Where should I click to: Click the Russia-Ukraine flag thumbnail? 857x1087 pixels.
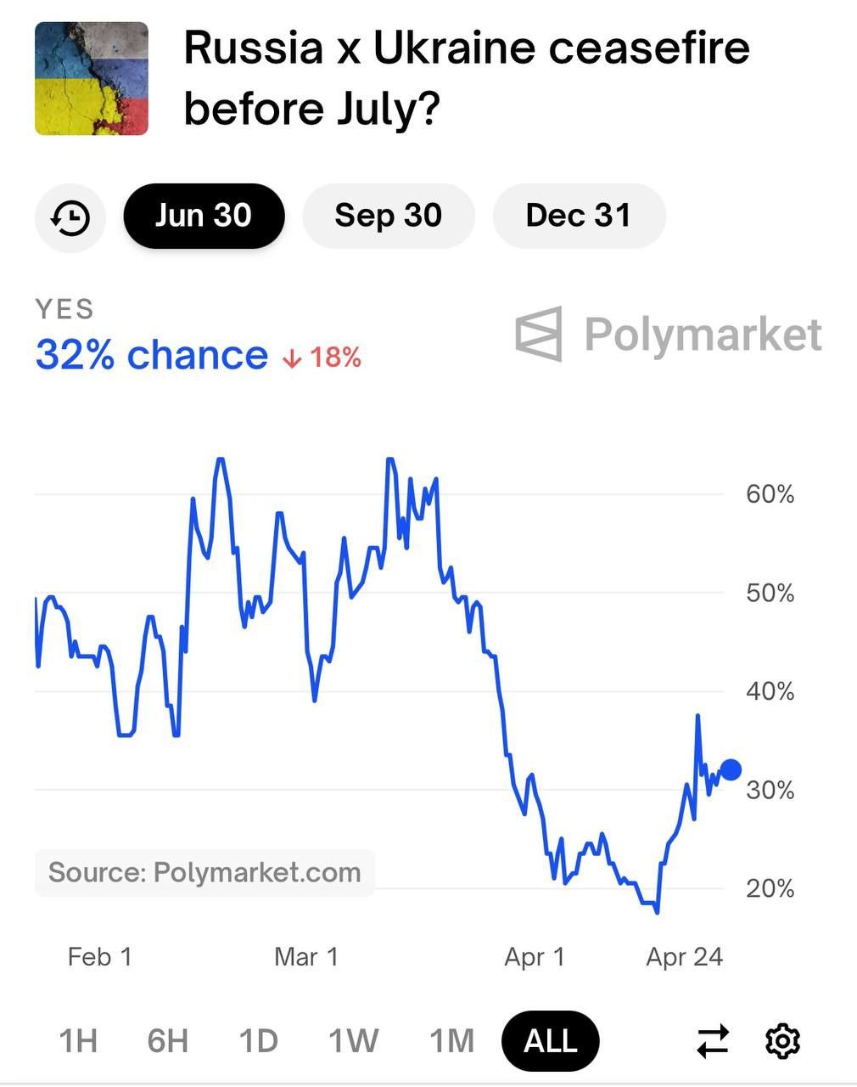(x=92, y=78)
